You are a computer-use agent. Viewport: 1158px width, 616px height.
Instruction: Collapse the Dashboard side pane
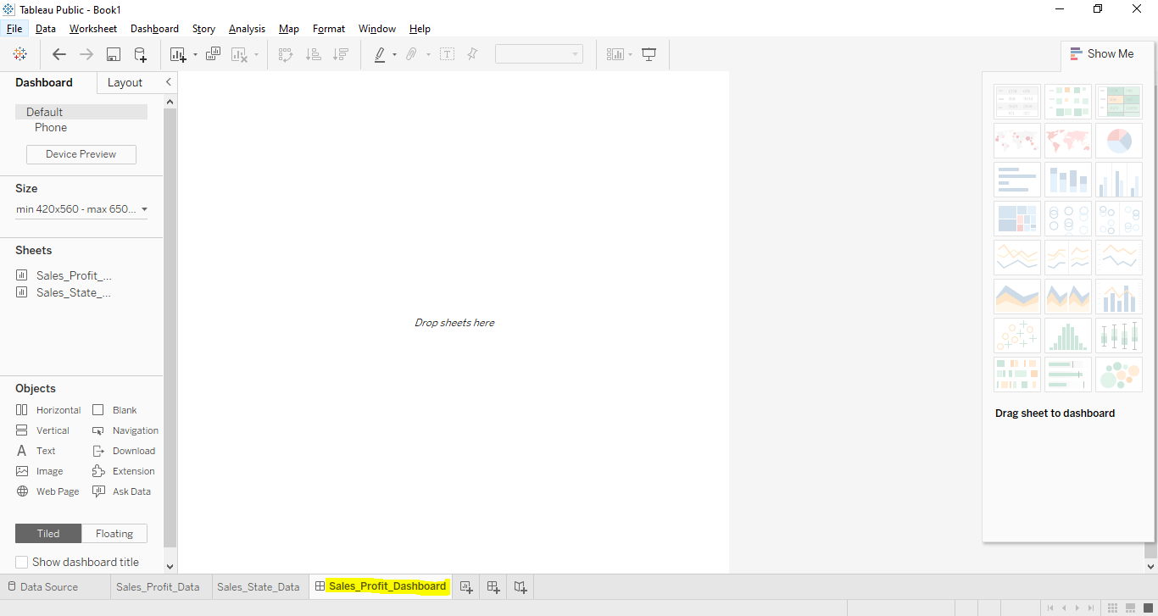tap(168, 82)
